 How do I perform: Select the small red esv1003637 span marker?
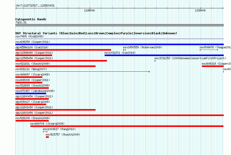[45, 132]
